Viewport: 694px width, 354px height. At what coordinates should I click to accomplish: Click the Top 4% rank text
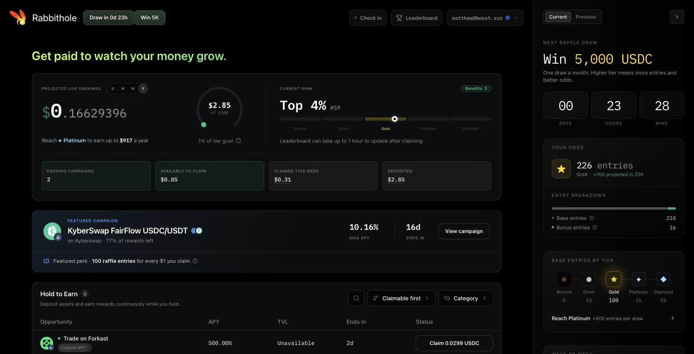303,106
